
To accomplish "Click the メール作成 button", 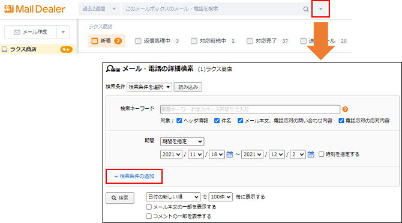I will pyautogui.click(x=30, y=32).
